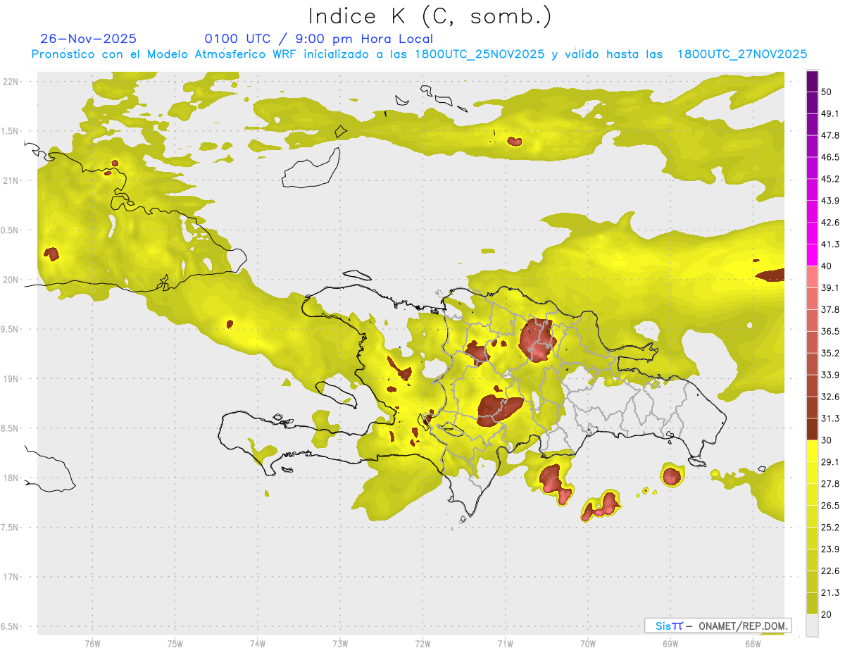Click the colorbar value "35.2"
The height and width of the screenshot is (653, 845).
click(830, 353)
